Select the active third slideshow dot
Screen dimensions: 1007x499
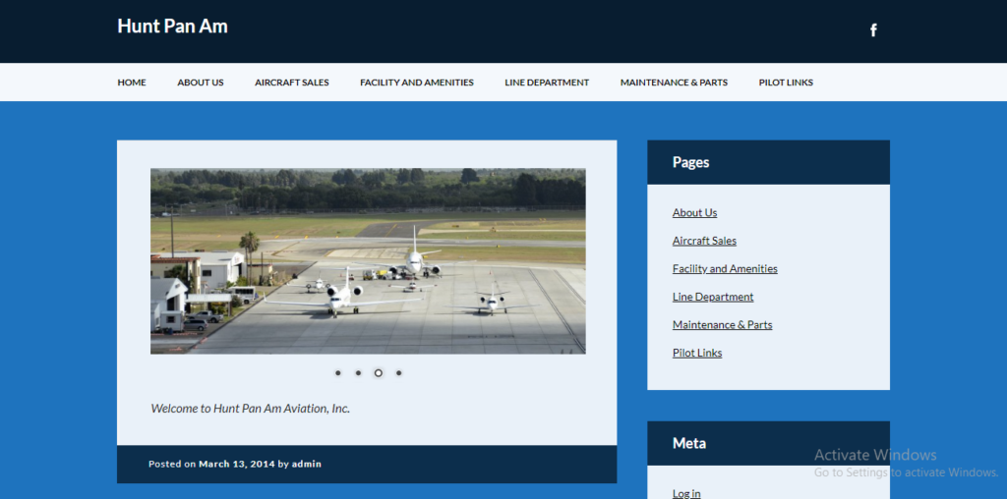point(379,373)
